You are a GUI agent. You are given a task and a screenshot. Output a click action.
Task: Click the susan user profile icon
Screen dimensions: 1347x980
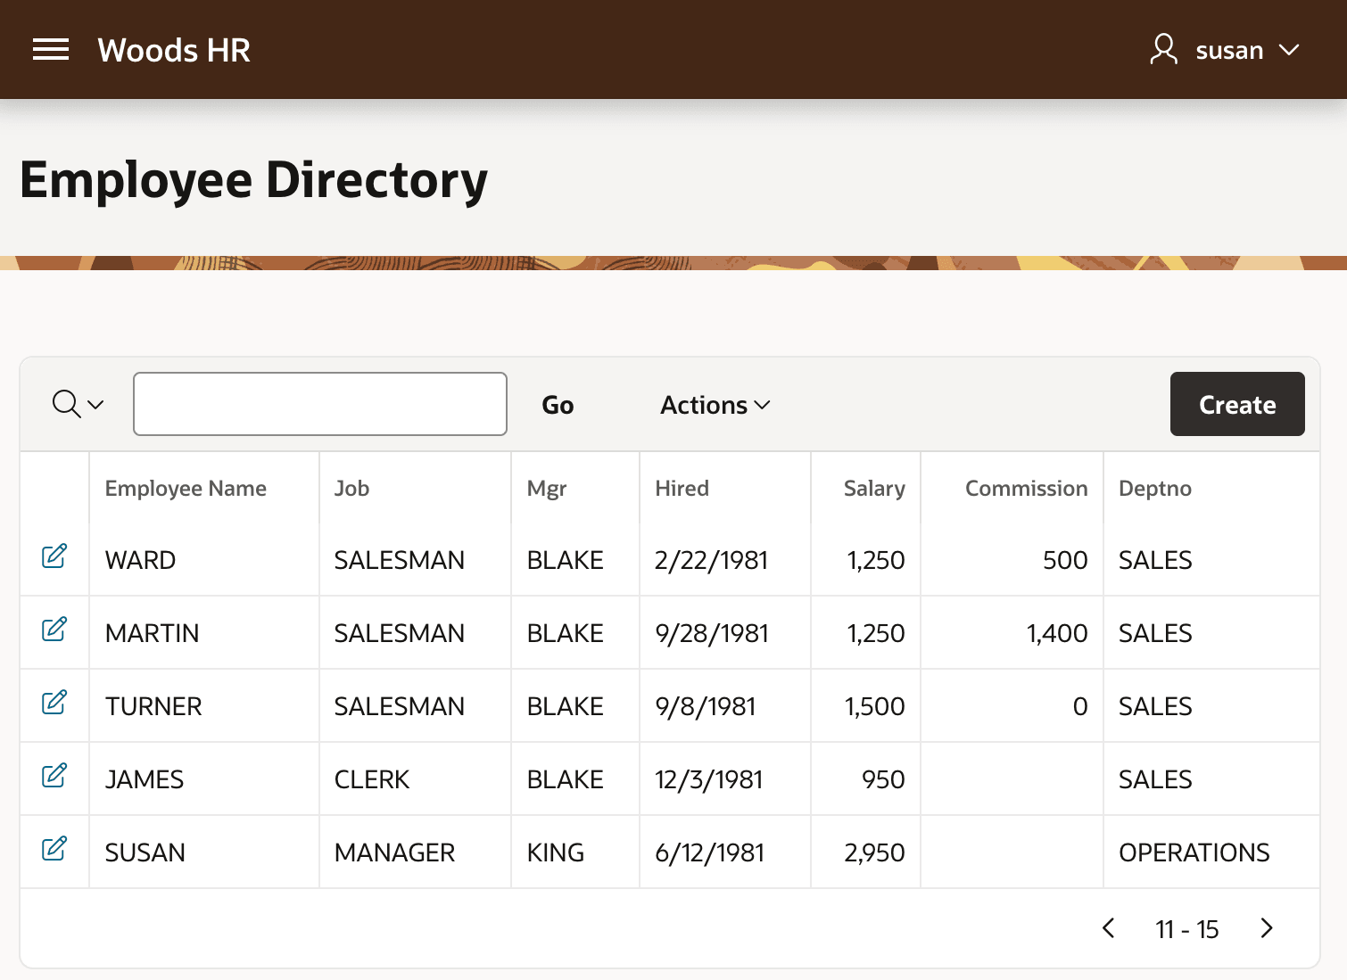[1163, 49]
